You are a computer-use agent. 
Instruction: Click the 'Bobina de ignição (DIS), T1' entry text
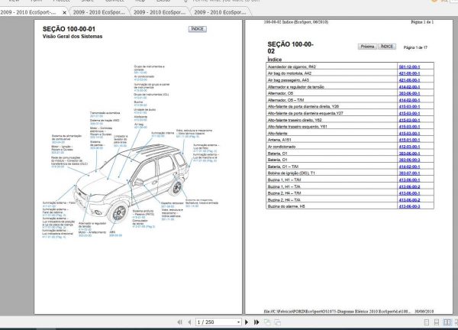pos(292,173)
